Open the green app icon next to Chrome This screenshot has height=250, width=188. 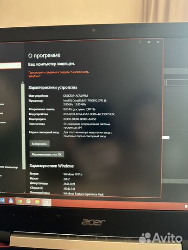pos(29,202)
